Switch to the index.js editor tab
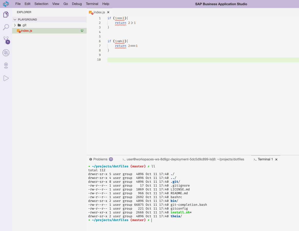This screenshot has height=231, width=299. (99, 12)
